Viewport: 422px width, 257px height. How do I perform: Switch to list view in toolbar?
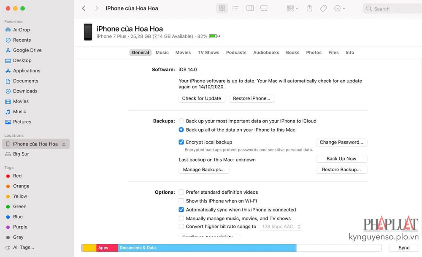[235, 8]
